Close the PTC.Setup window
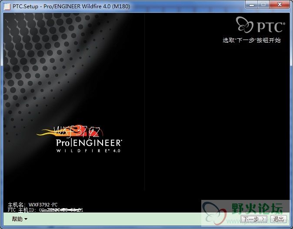Image resolution: width=293 pixels, height=229 pixels. (x=280, y=4)
